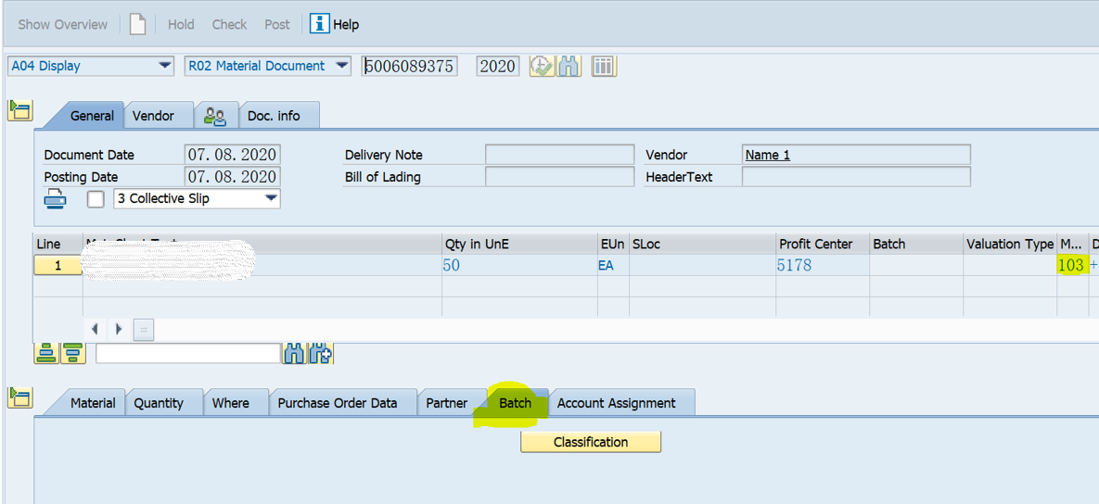Click the Batch column header in item table
1099x504 pixels.
pos(916,245)
